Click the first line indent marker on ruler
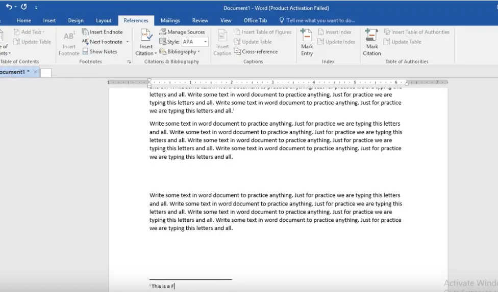The image size is (498, 292). (150, 81)
